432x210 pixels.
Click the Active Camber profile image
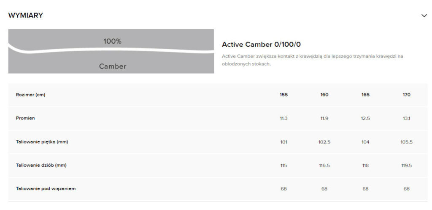pyautogui.click(x=111, y=51)
